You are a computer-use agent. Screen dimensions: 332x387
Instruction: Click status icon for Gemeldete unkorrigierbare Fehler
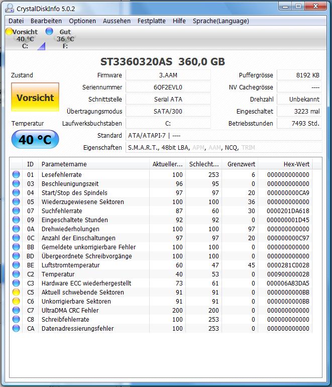(x=16, y=247)
